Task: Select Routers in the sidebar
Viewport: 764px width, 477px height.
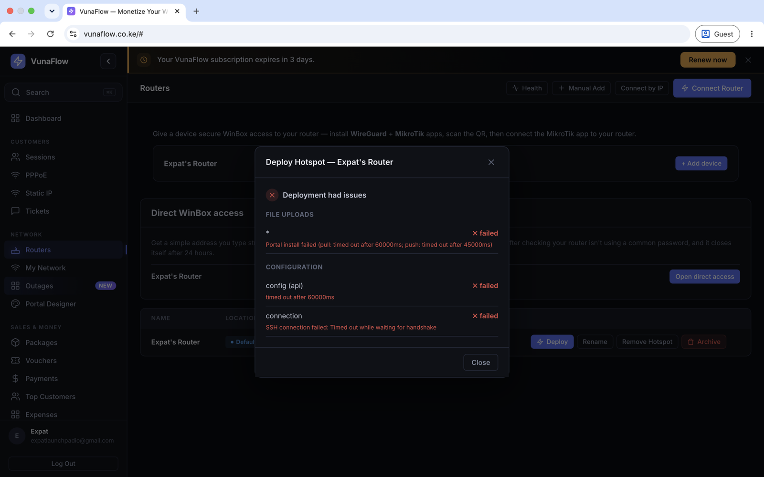Action: click(x=64, y=250)
